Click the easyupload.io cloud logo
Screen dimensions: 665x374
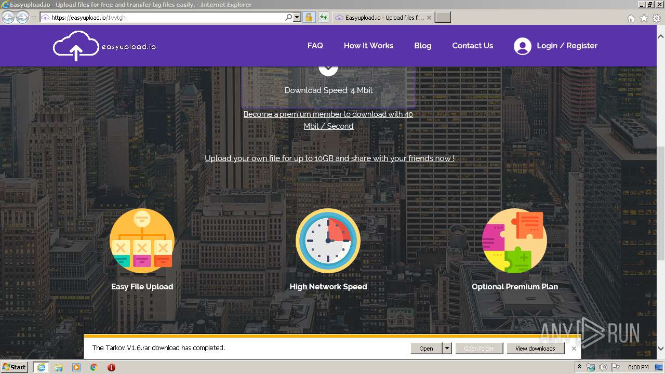[x=104, y=46]
